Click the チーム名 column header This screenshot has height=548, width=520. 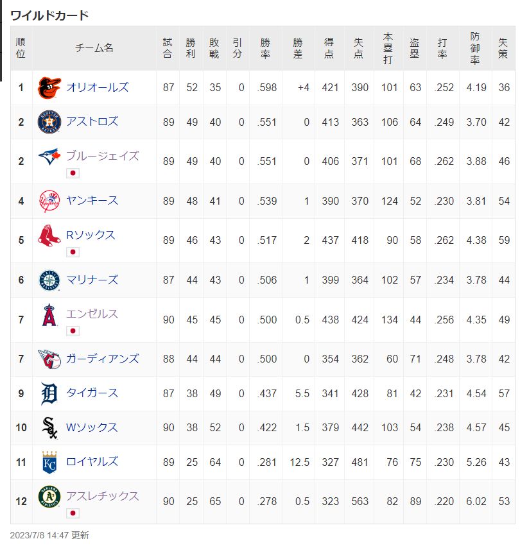pos(94,48)
